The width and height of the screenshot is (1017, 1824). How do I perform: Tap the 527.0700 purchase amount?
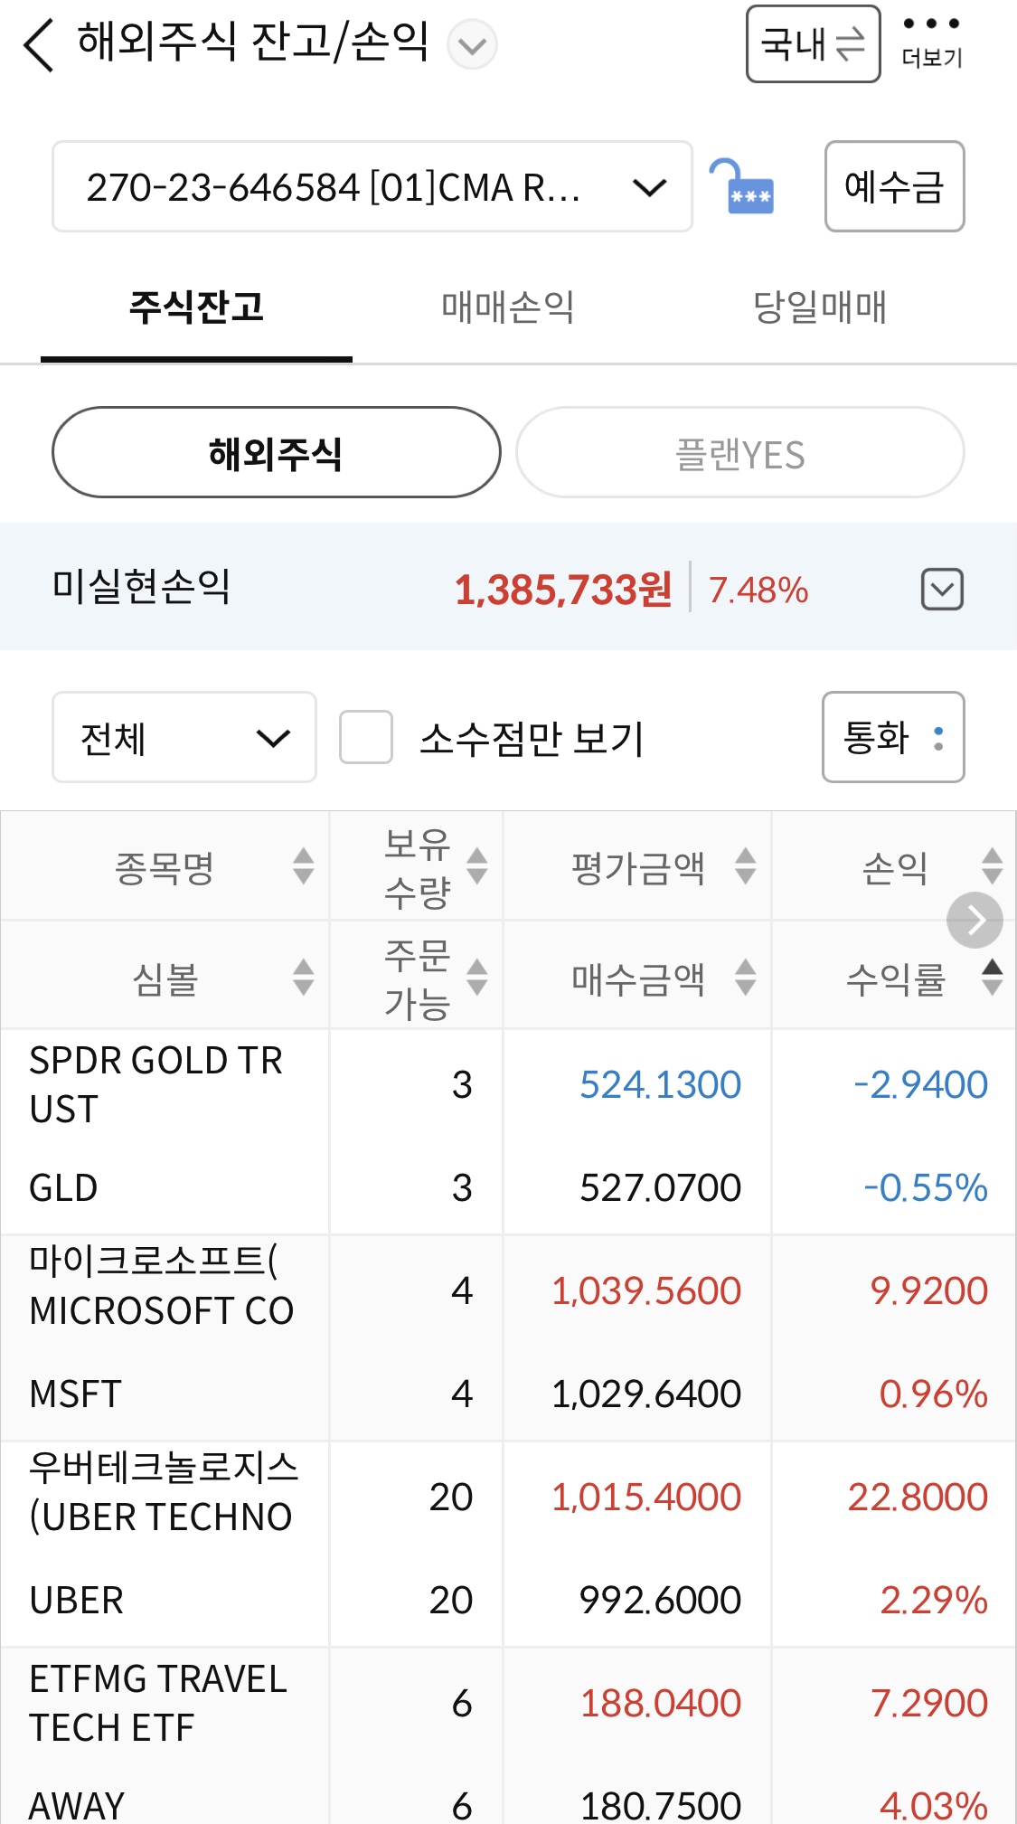pos(660,1187)
